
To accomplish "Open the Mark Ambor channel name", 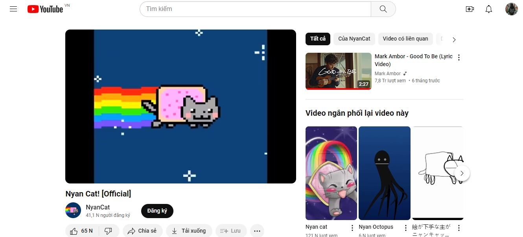I will tap(388, 74).
